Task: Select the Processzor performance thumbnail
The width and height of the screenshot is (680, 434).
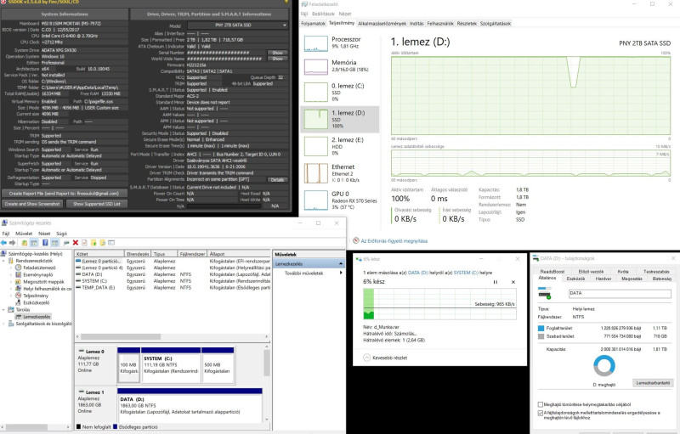Action: pos(315,44)
